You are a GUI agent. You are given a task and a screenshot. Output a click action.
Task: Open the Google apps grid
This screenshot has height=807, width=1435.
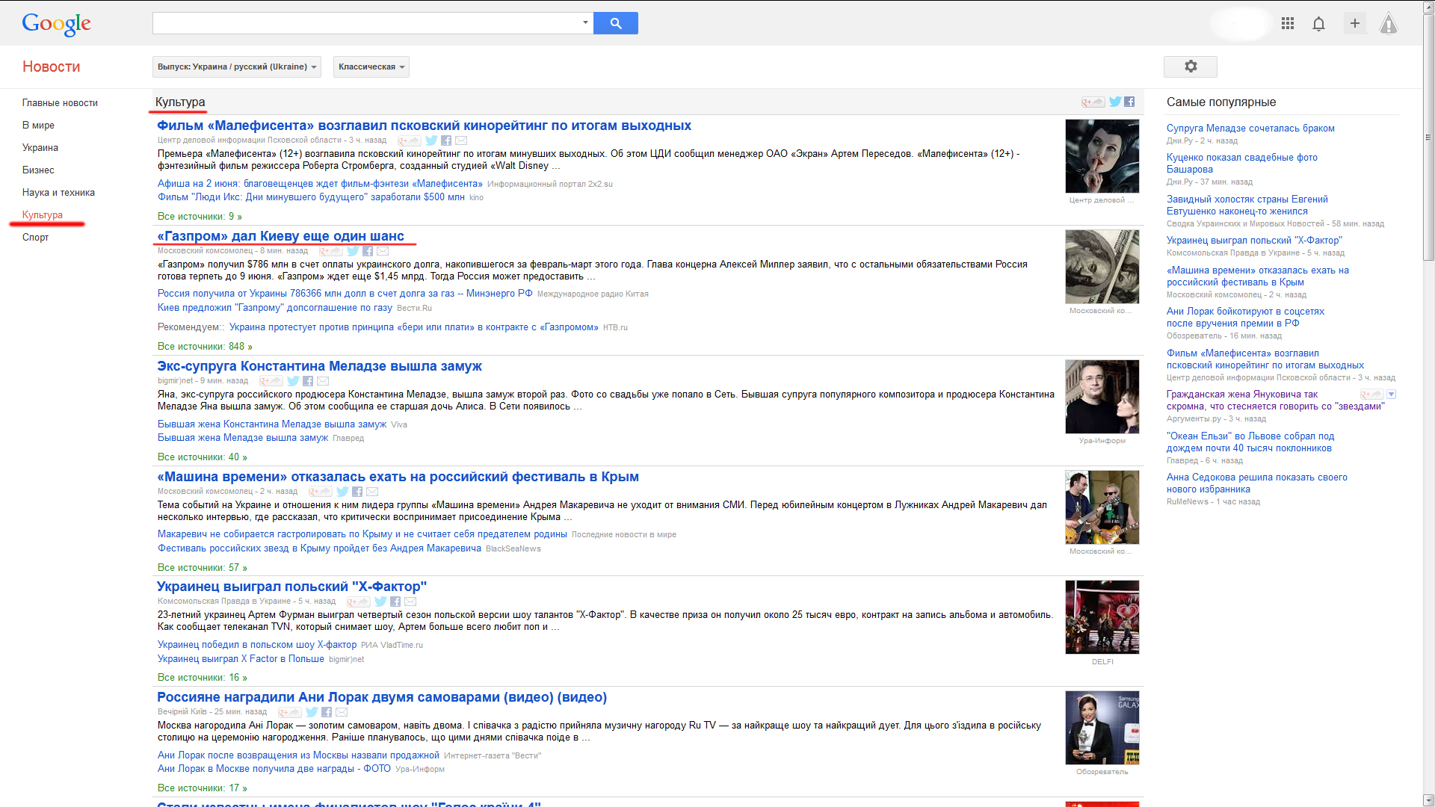pos(1287,24)
